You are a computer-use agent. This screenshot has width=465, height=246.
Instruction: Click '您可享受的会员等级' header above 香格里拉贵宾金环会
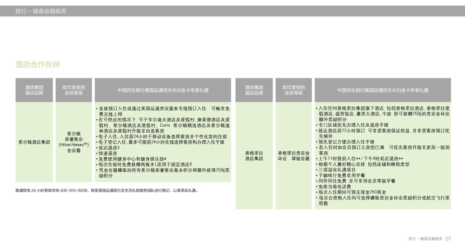click(x=293, y=90)
